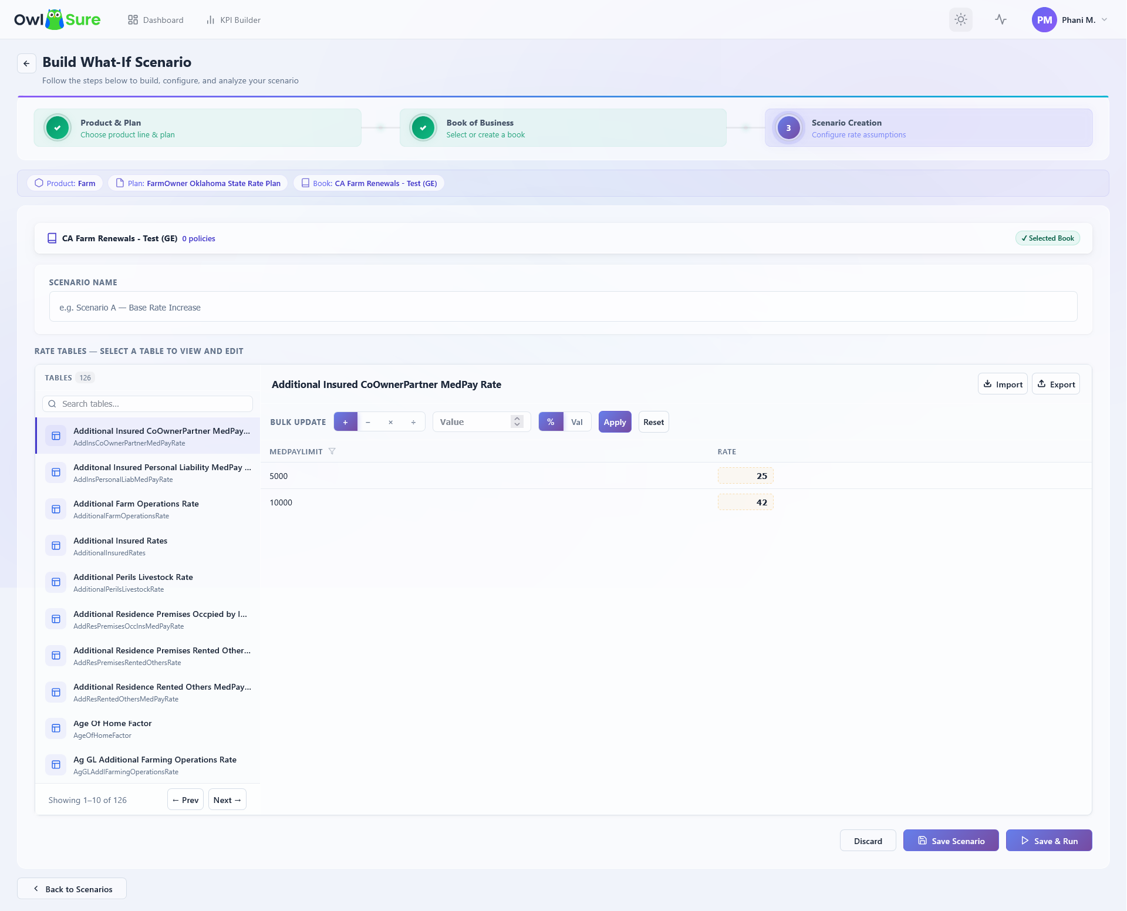Expand the Phani M. user menu chevron

click(1104, 19)
